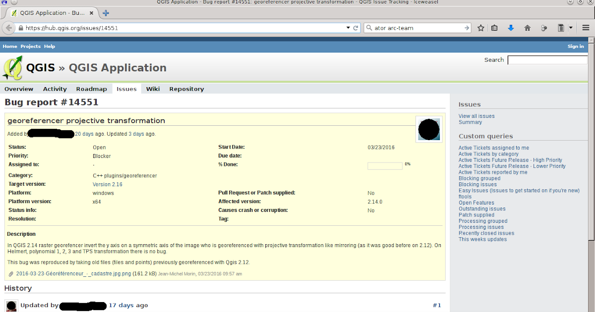Viewport: 595px width, 312px height.
Task: Open the cadastre.jpg.png attachment link
Action: [x=73, y=273]
